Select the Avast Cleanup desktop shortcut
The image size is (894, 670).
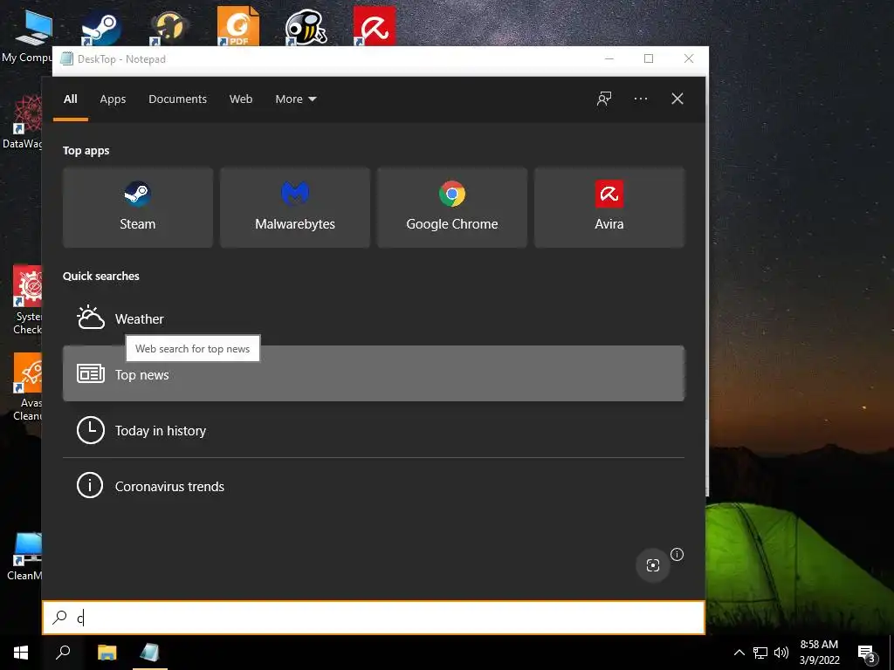click(27, 386)
